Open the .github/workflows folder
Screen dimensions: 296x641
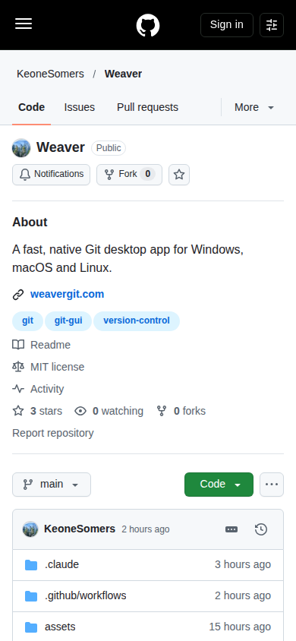pos(85,596)
